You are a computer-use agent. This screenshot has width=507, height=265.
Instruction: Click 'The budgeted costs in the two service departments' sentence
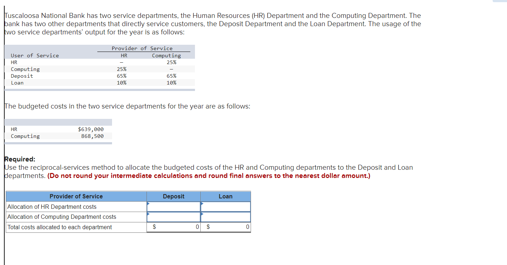coord(127,106)
